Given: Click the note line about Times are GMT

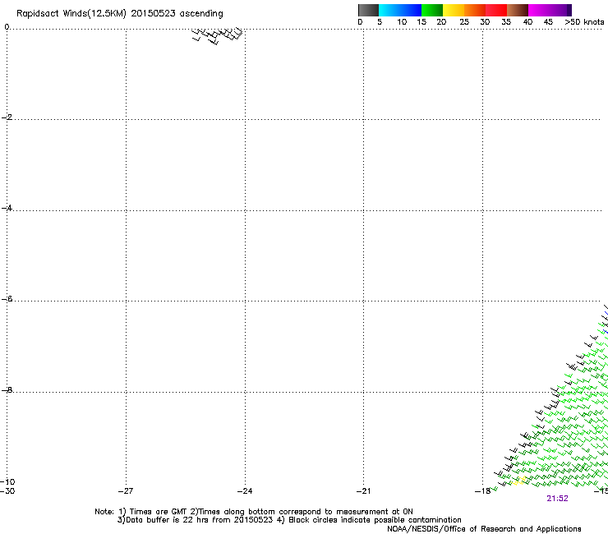Looking at the screenshot, I should tap(254, 512).
